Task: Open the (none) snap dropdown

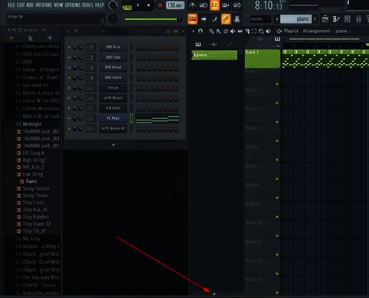Action: click(x=260, y=19)
